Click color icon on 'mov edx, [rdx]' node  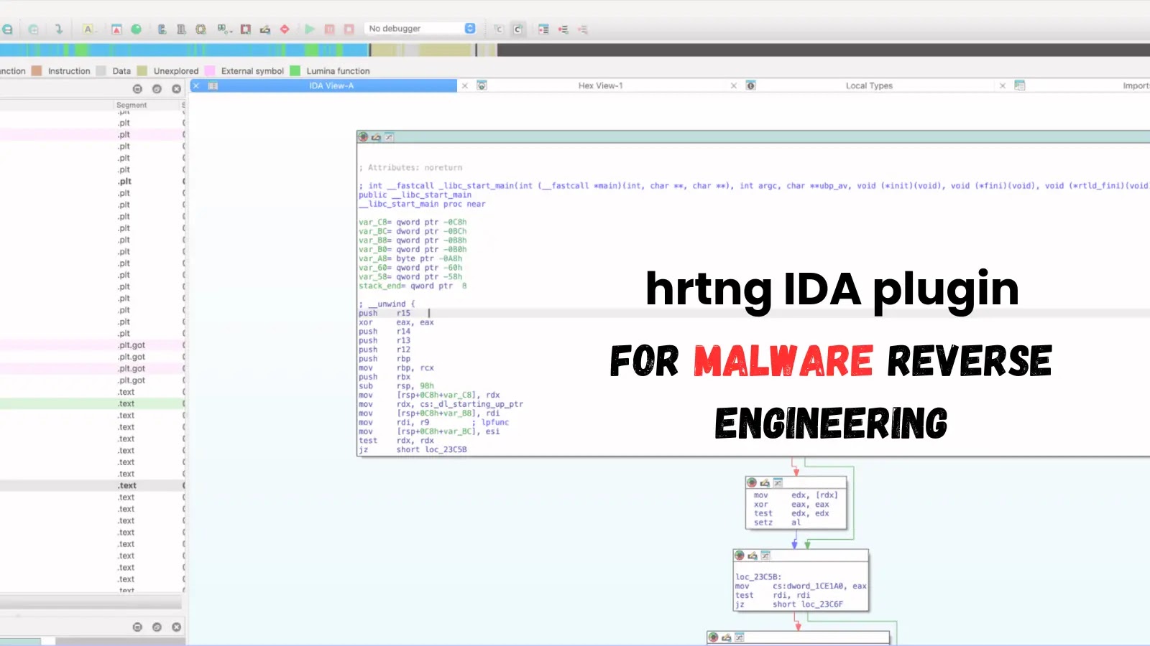point(752,483)
